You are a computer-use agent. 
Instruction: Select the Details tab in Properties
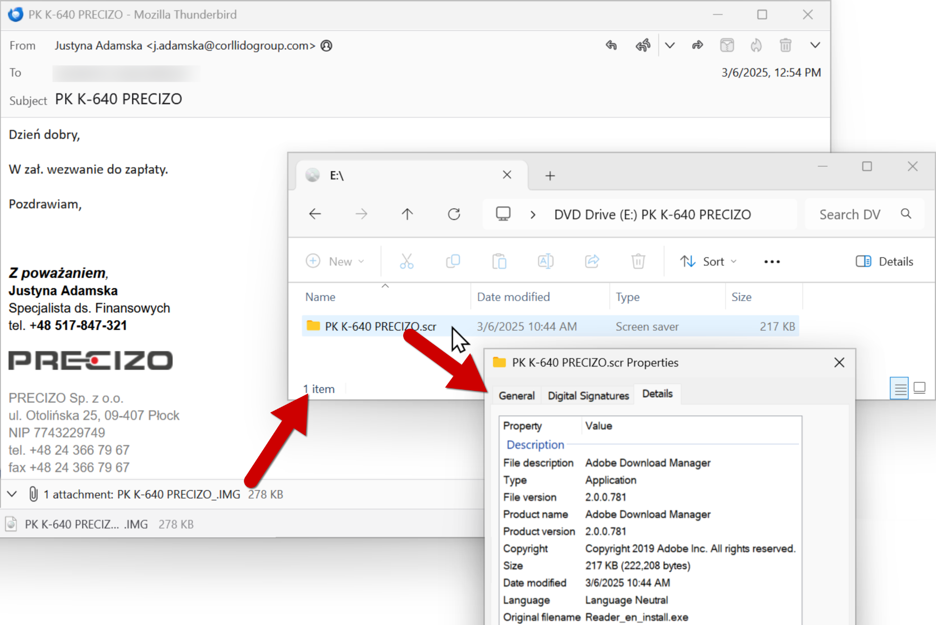tap(657, 393)
